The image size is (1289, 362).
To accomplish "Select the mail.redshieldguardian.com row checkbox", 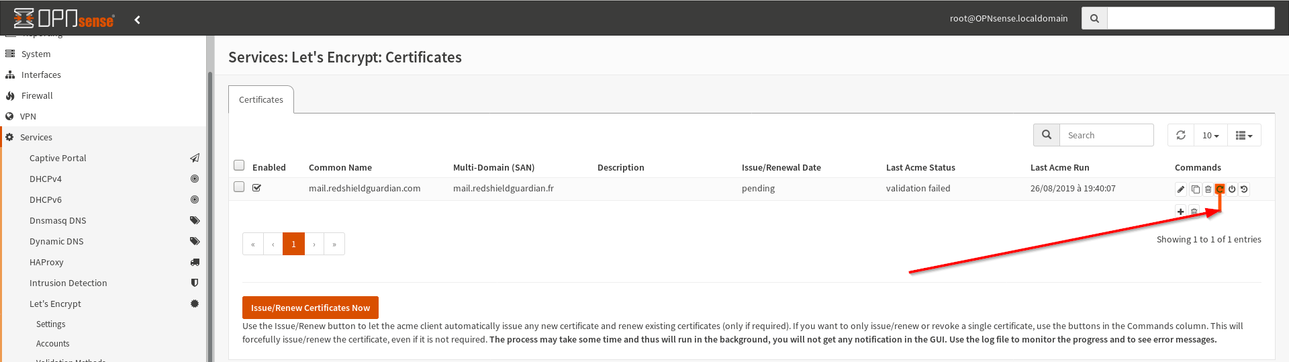I will (239, 187).
